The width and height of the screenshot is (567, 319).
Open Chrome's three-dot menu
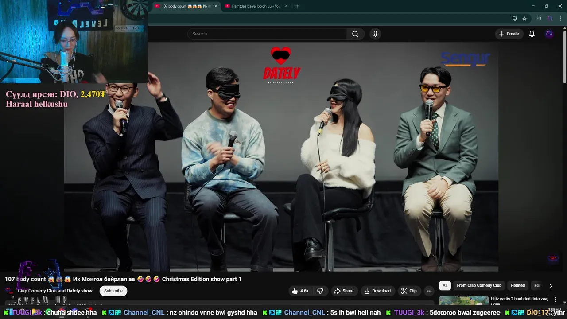(x=560, y=19)
